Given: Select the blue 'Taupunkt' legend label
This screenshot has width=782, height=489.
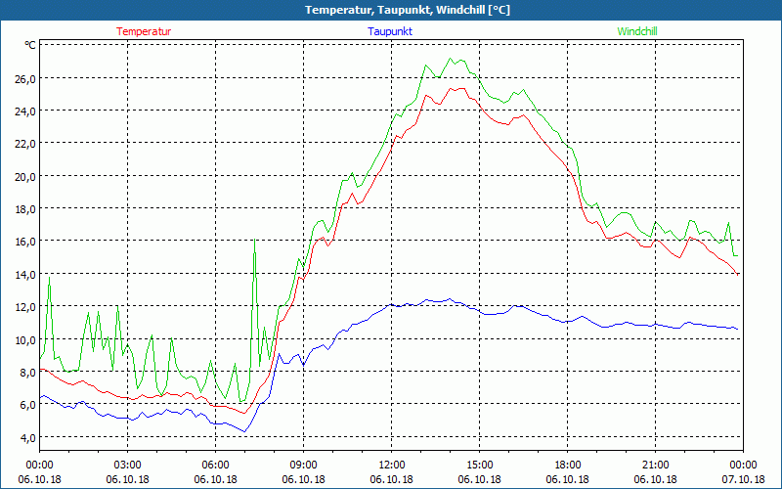Looking at the screenshot, I should 390,31.
